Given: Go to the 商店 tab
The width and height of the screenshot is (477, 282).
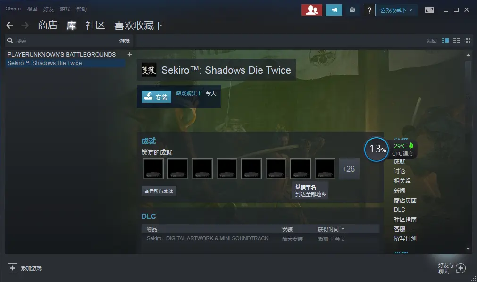Looking at the screenshot, I should coord(48,25).
